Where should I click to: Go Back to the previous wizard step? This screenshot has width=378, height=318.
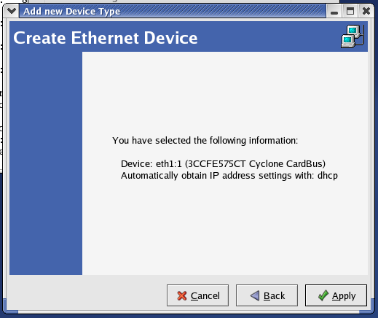267,295
